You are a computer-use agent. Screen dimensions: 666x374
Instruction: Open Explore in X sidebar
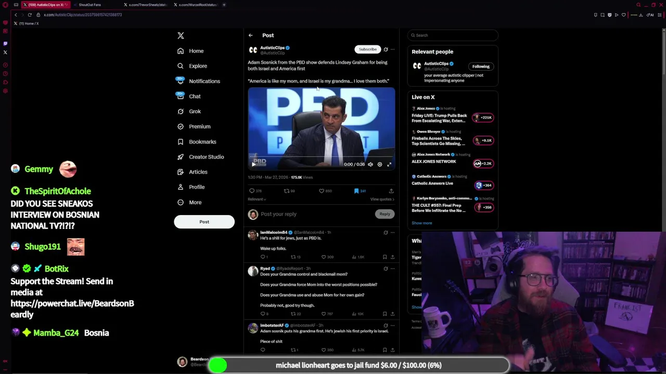pos(192,66)
